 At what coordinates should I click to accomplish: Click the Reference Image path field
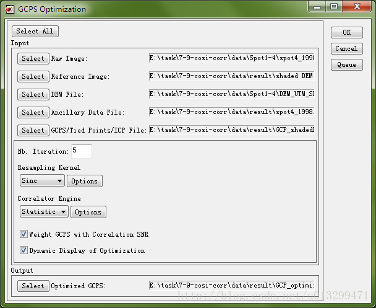[x=232, y=76]
